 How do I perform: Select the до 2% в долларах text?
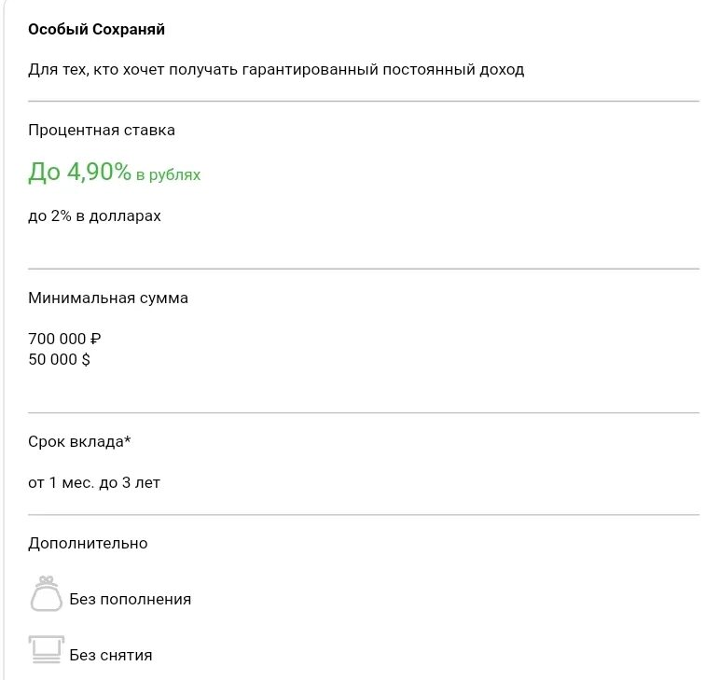point(94,215)
